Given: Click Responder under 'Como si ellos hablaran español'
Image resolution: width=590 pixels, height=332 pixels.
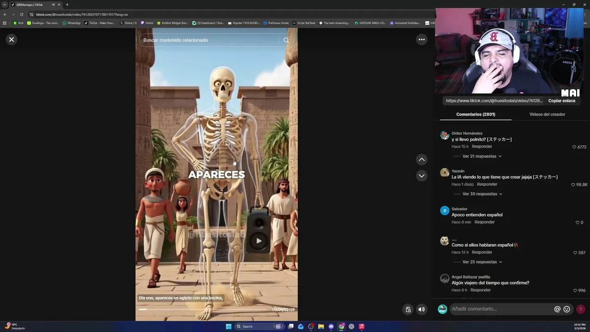Looking at the screenshot, I should pyautogui.click(x=482, y=252).
